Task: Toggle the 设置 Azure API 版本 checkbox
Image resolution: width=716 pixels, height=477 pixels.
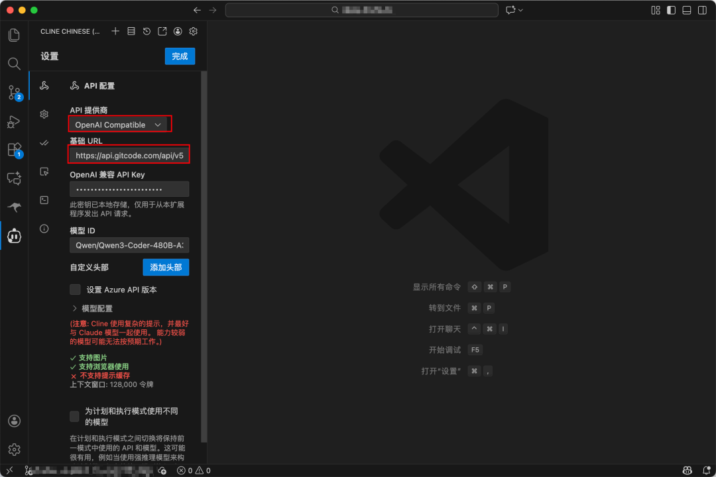Action: [76, 290]
